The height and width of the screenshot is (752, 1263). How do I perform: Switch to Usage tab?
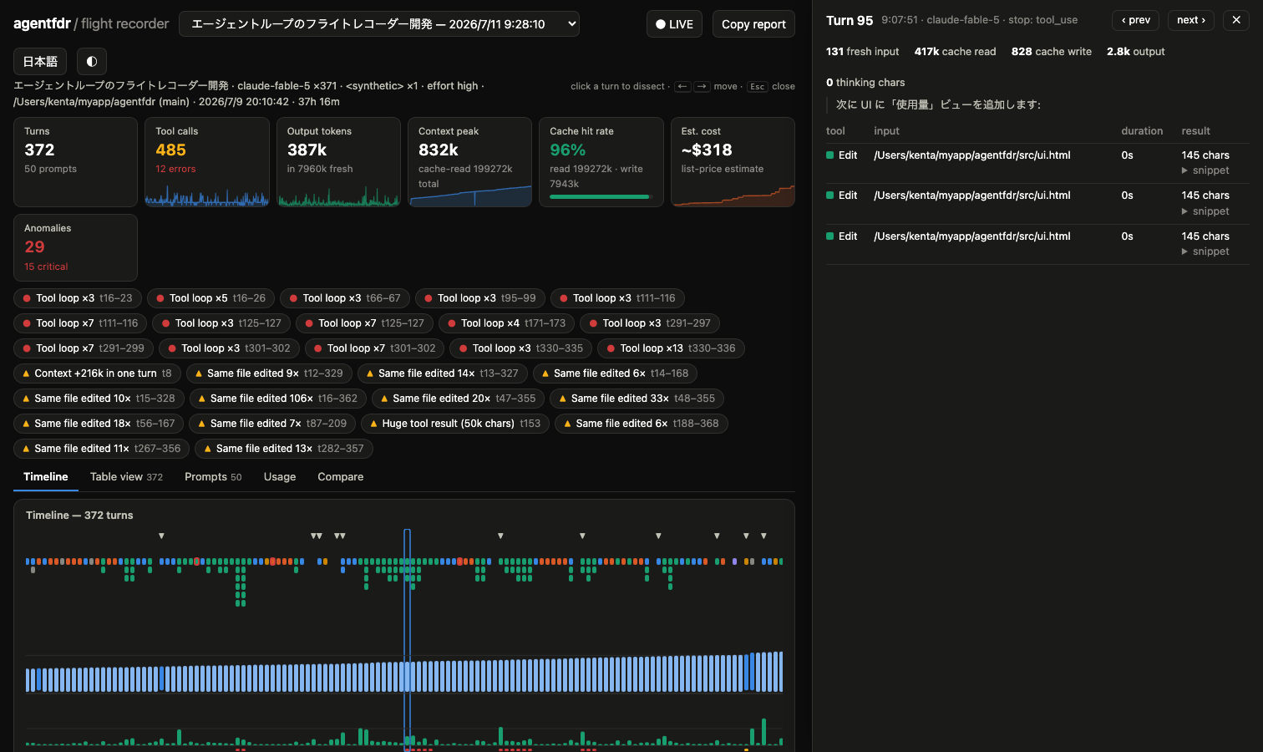(280, 477)
